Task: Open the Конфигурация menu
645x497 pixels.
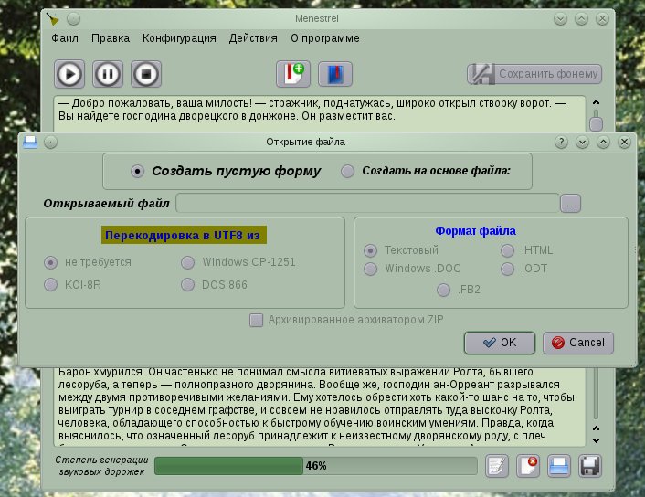Action: pos(179,38)
